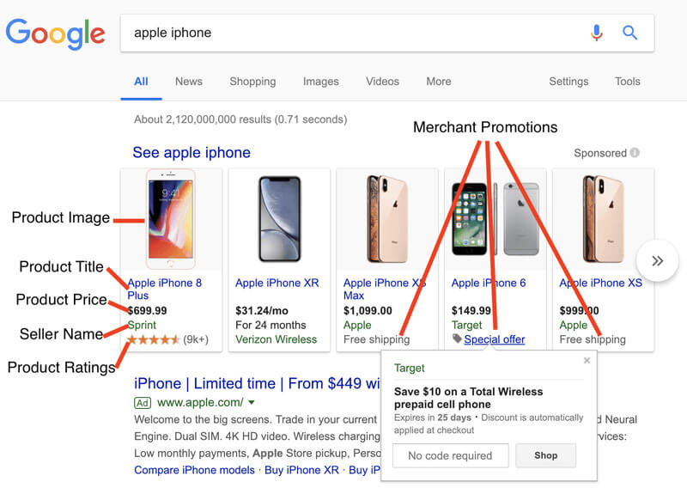Click the green Ad badge
The height and width of the screenshot is (494, 687).
143,402
